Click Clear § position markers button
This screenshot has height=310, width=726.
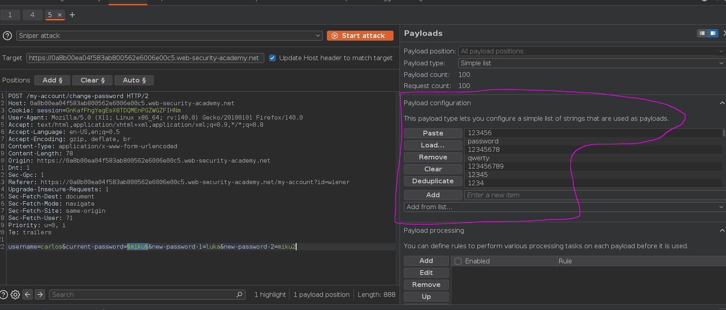(x=93, y=80)
